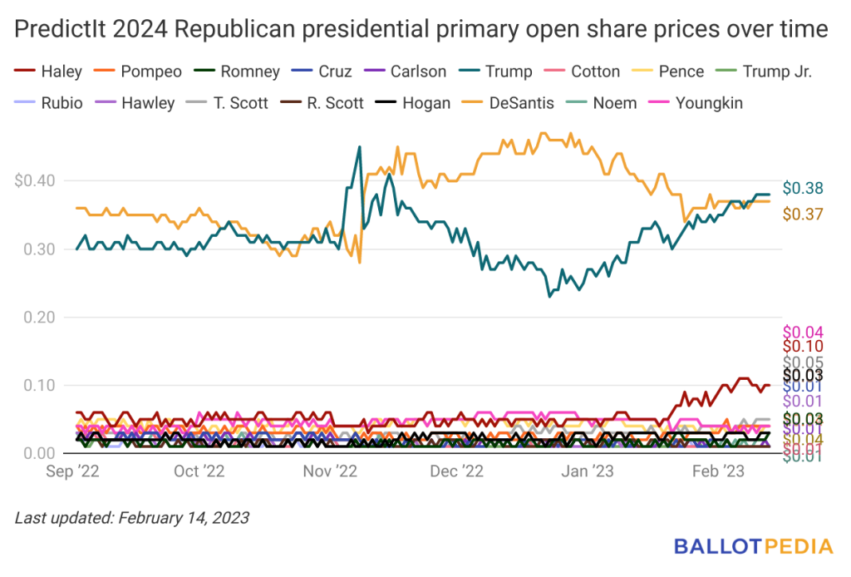Click the DeSantis legend label
Viewport: 851px width, 577px height.
click(508, 103)
